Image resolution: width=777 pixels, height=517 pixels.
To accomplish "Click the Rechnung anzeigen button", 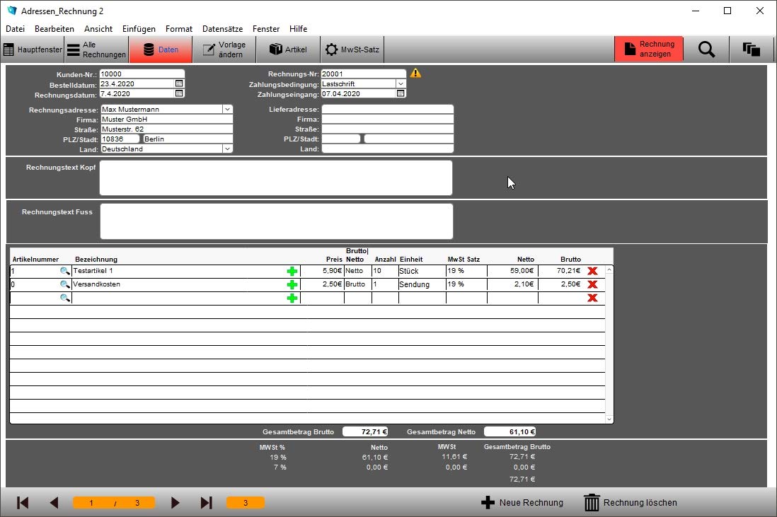I will [x=649, y=49].
